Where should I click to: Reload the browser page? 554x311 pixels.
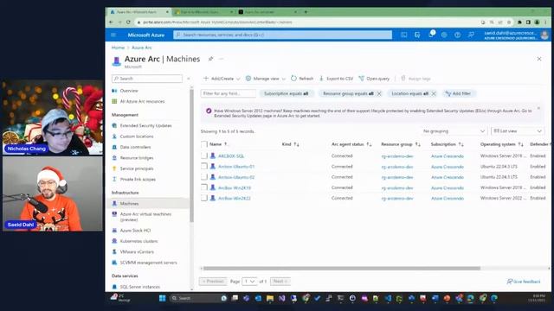pos(128,22)
